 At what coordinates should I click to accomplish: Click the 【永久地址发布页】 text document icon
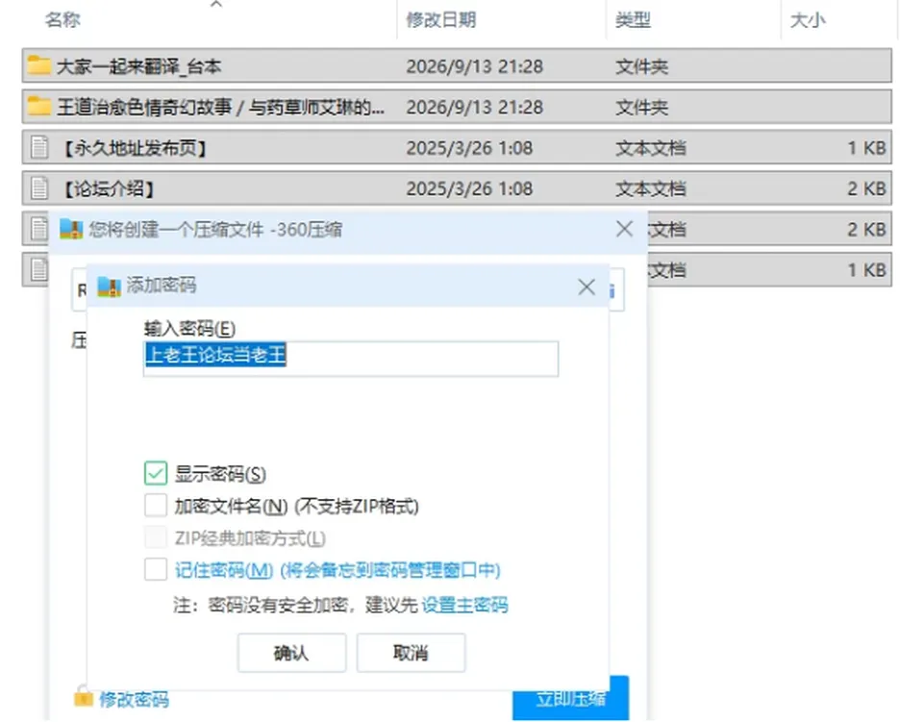coord(39,147)
